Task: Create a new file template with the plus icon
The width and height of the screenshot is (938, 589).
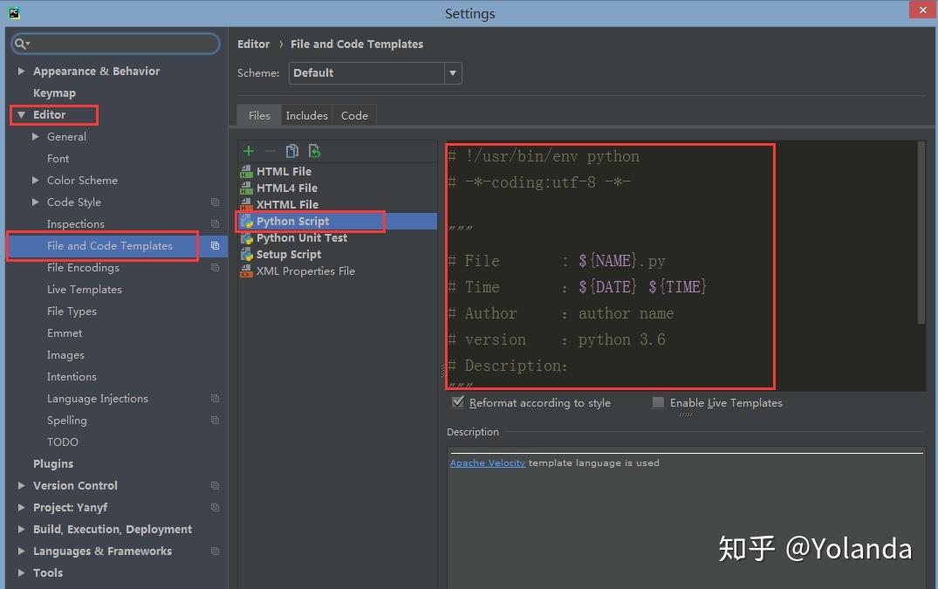Action: click(248, 151)
